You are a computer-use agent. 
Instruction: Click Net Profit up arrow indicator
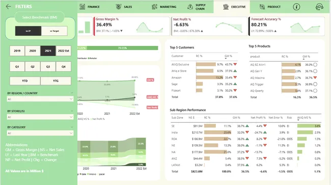202,31
